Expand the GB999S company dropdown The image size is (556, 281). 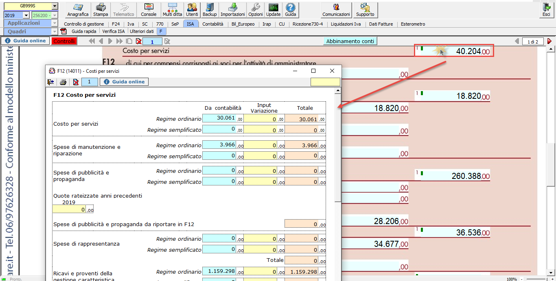pyautogui.click(x=55, y=7)
